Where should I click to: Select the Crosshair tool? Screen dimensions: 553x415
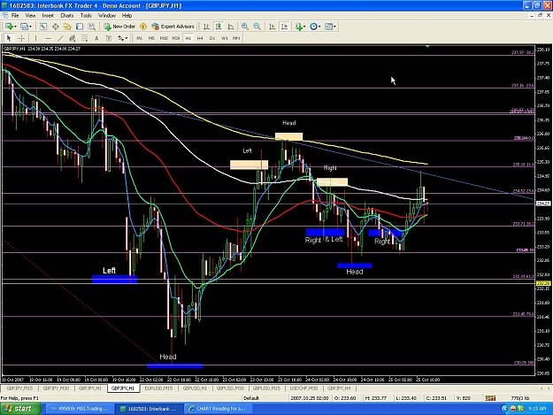(21, 38)
